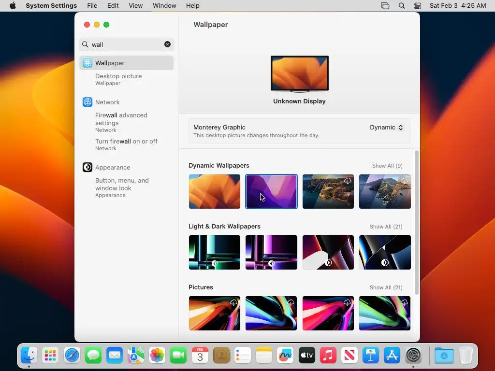This screenshot has width=495, height=371.
Task: Choose the orange streaks picture wallpaper
Action: click(x=214, y=313)
